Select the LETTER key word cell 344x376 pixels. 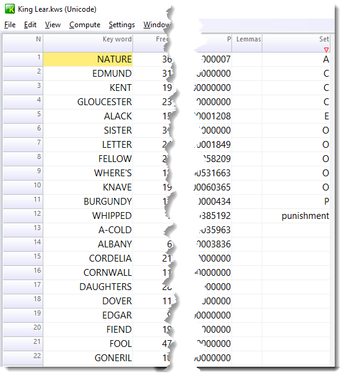pos(88,145)
